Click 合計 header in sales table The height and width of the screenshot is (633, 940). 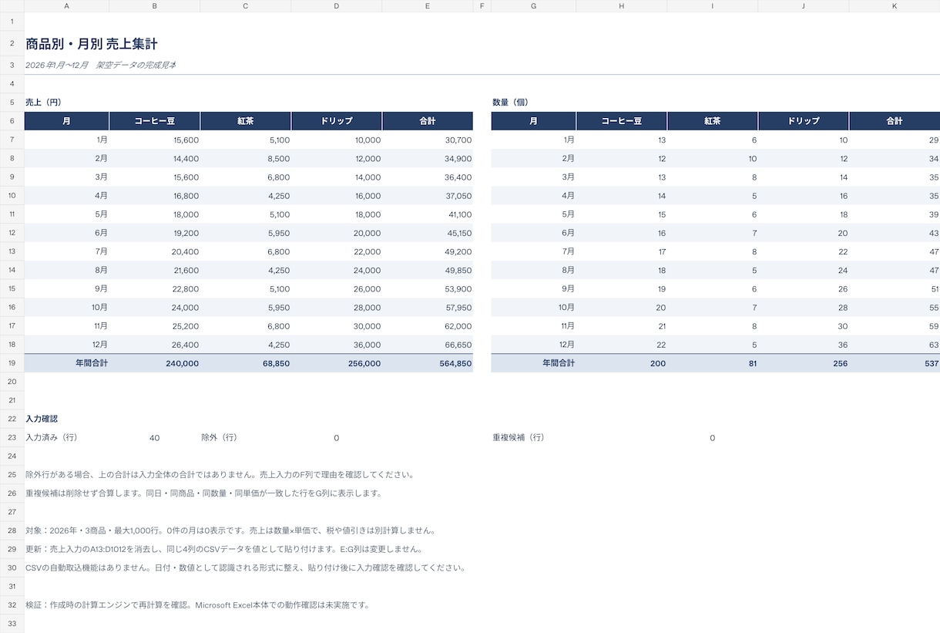pos(428,121)
